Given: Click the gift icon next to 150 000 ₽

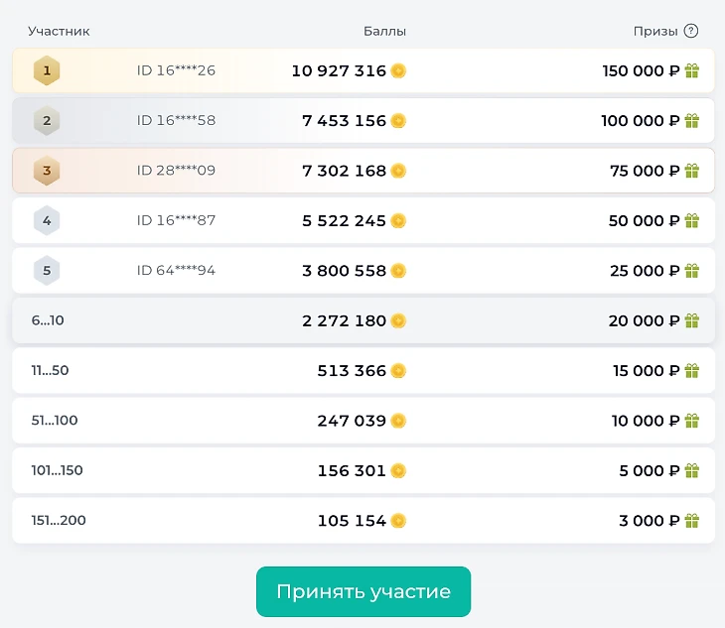Looking at the screenshot, I should 691,70.
